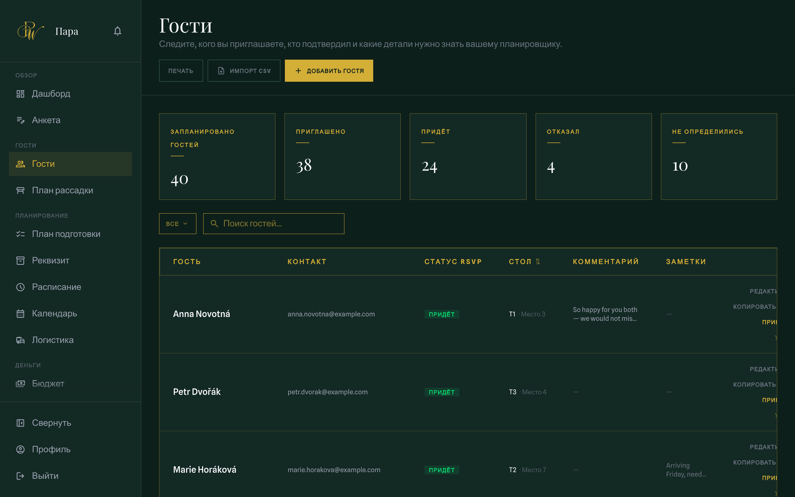Click the Отказал 4 stat card
Screen dimensions: 795x497
[593, 157]
